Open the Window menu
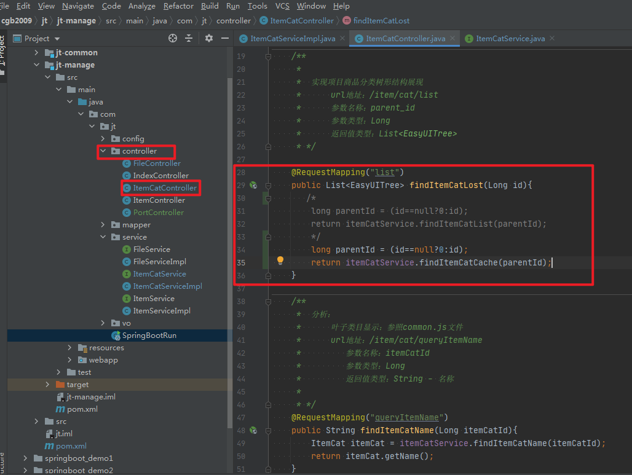Image resolution: width=632 pixels, height=475 pixels. coord(311,6)
